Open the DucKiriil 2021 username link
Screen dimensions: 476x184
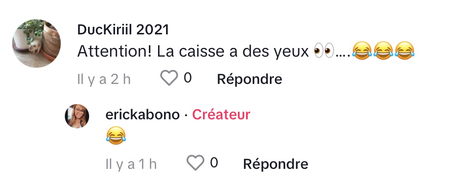coord(123,30)
